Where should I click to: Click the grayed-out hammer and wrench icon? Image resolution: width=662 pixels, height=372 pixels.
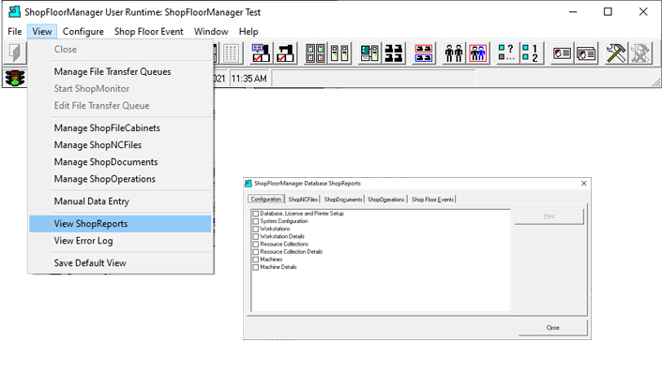tap(640, 53)
